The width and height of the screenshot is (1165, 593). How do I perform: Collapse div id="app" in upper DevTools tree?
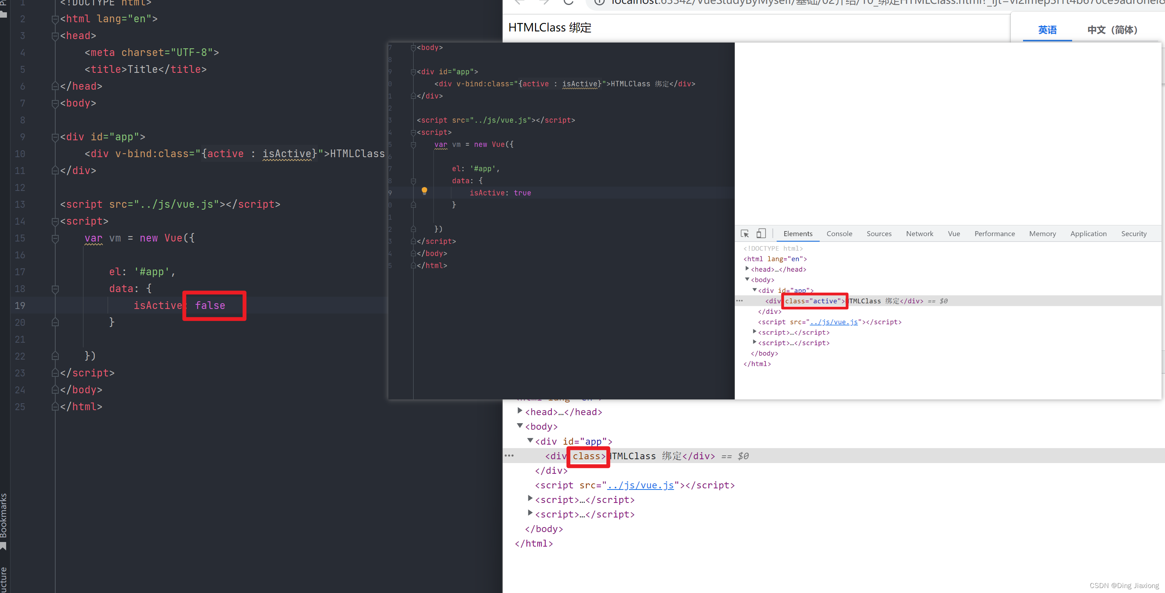pyautogui.click(x=754, y=290)
